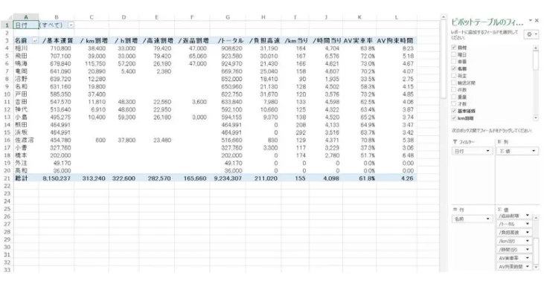The width and height of the screenshot is (544, 284).
Task: Click the AV実車率 column heading cell
Action: (x=359, y=41)
